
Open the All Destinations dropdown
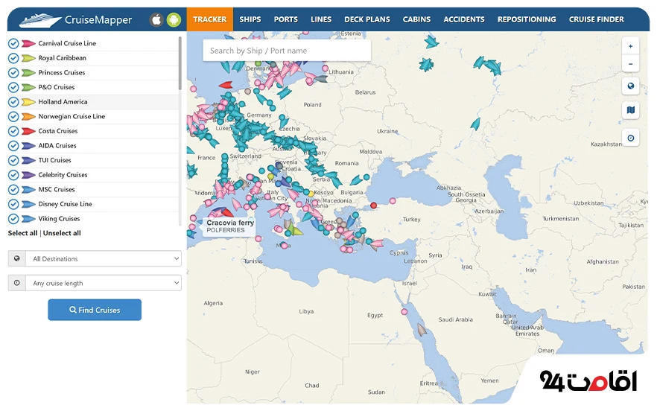click(104, 258)
